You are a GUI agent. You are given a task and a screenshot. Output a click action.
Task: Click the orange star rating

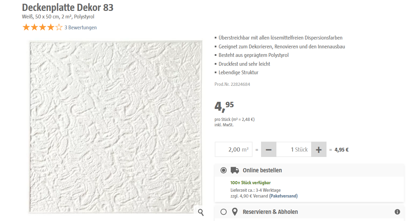coord(42,28)
